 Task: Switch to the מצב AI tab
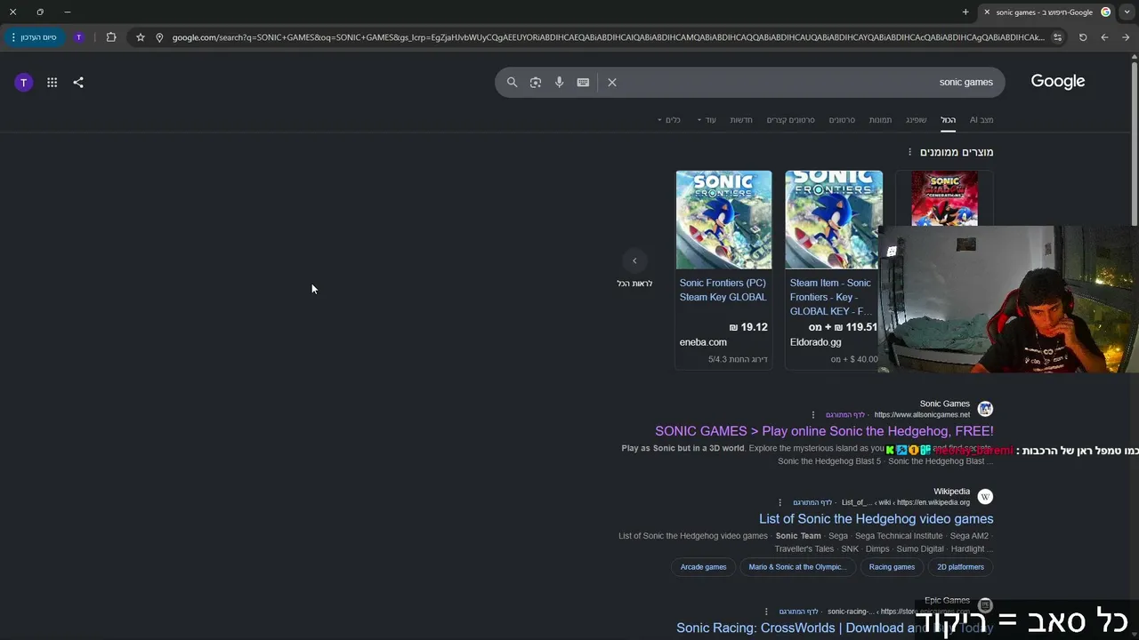point(981,120)
